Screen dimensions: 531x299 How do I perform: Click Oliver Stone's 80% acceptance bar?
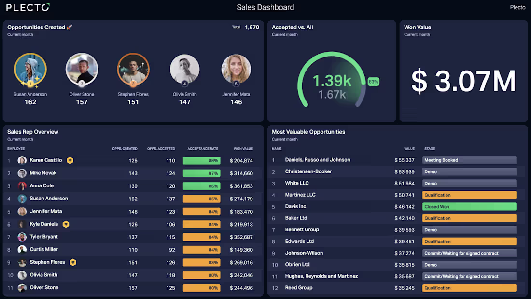point(201,288)
